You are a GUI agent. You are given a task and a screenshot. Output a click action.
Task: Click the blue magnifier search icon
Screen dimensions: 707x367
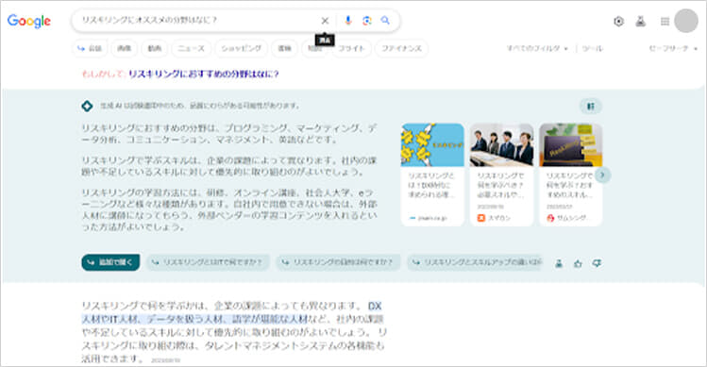385,21
